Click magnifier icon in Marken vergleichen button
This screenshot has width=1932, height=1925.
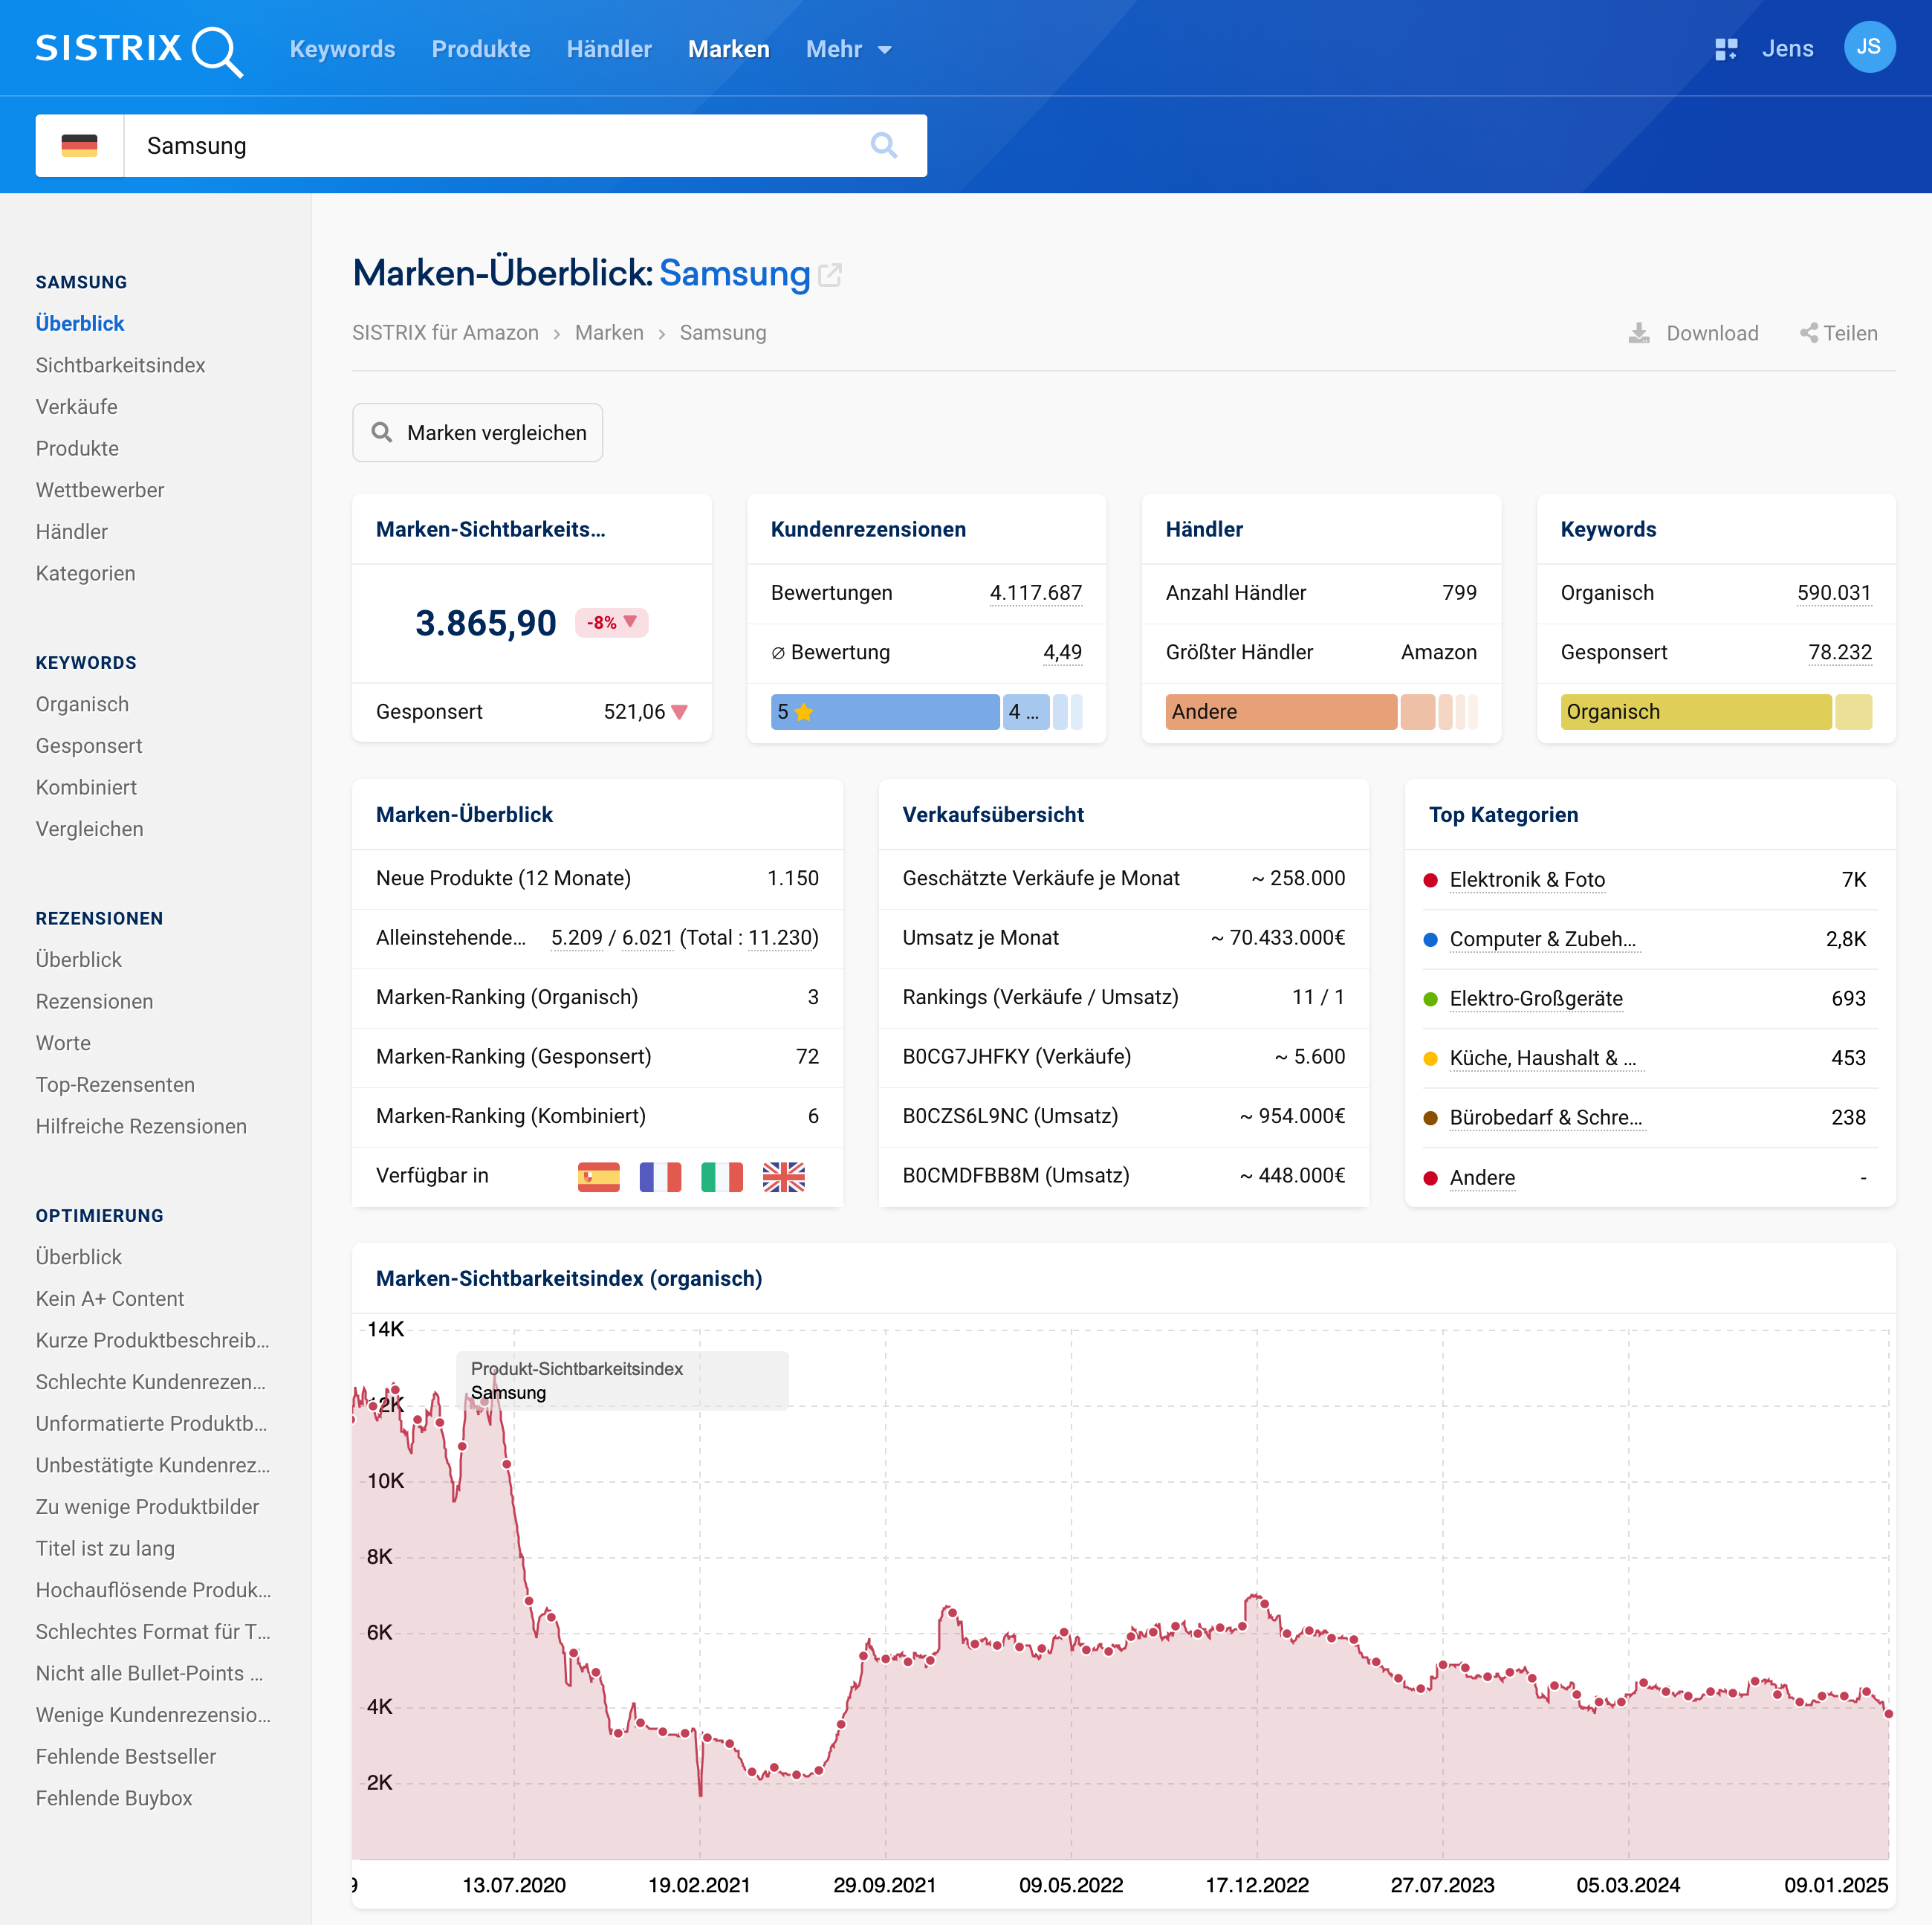click(x=382, y=432)
